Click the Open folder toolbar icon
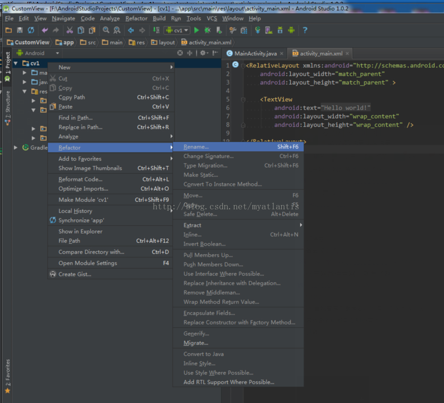This screenshot has width=444, height=403. (x=9, y=30)
